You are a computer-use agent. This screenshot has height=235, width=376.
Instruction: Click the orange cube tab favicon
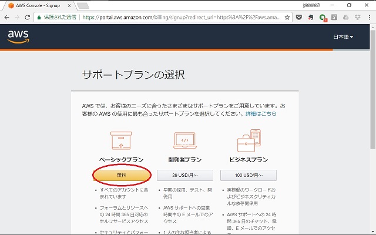[x=11, y=5]
